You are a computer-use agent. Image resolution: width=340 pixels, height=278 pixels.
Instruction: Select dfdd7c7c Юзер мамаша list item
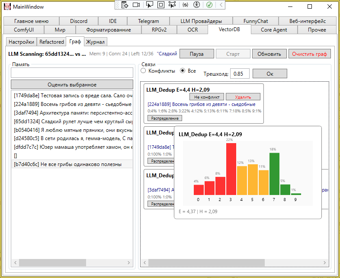72,147
